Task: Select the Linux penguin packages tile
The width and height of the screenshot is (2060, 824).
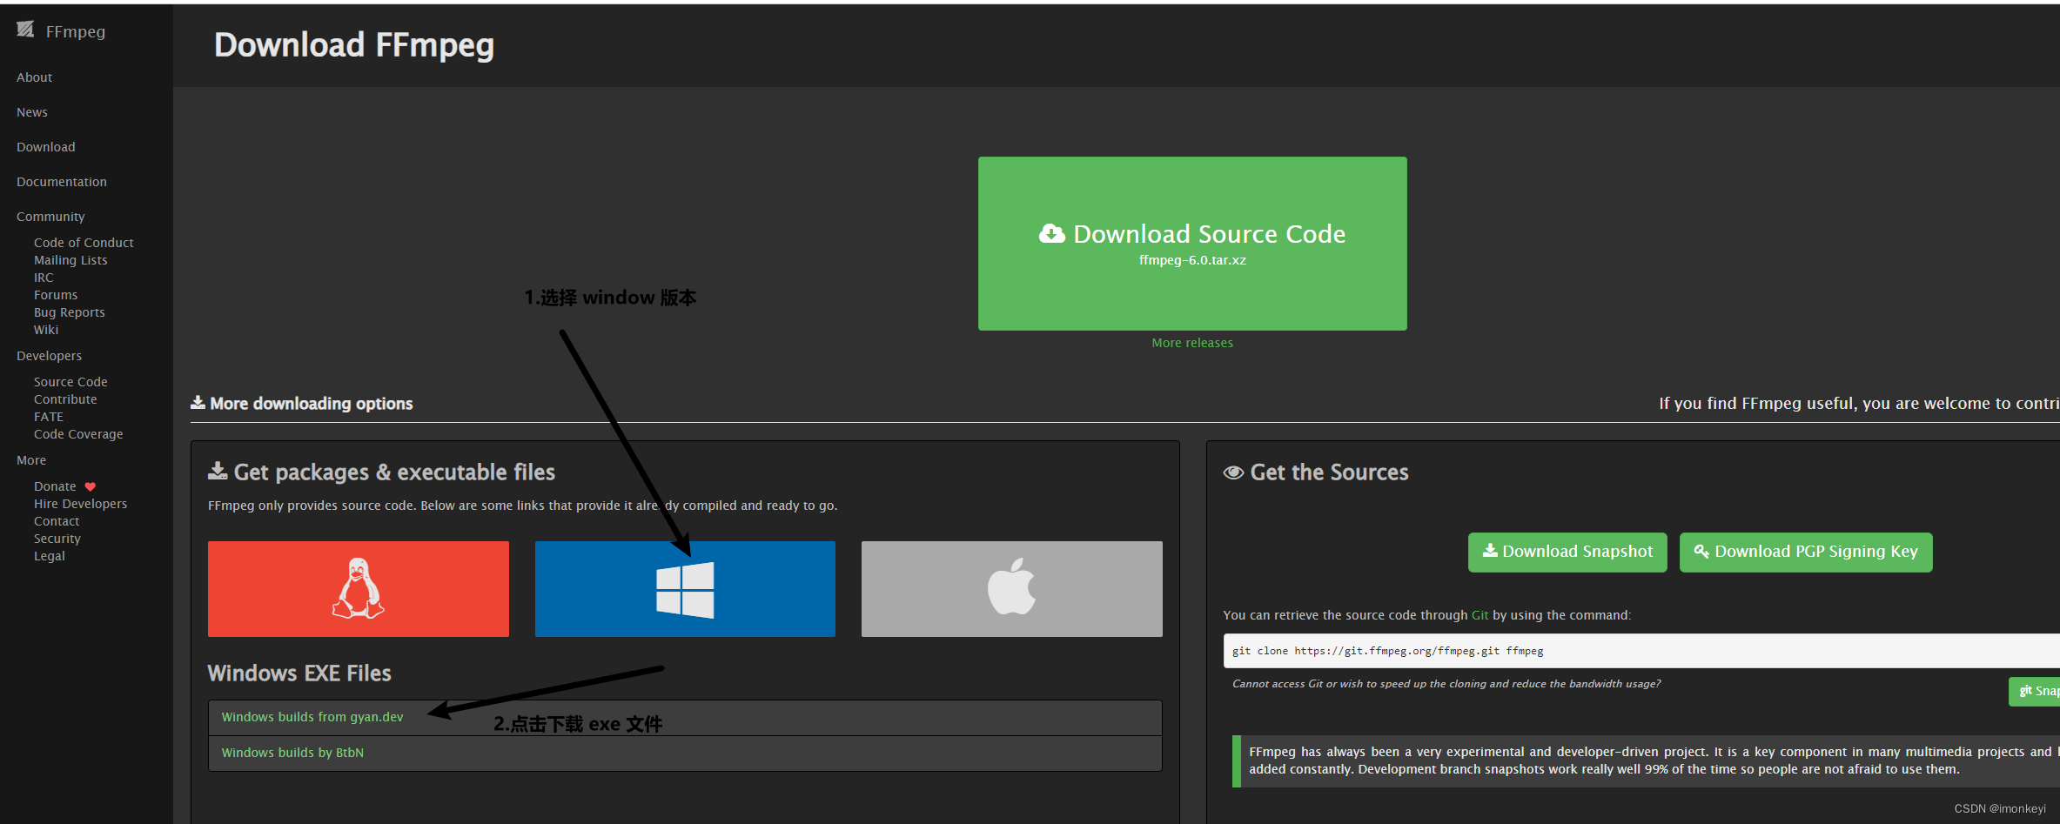Action: click(x=359, y=589)
